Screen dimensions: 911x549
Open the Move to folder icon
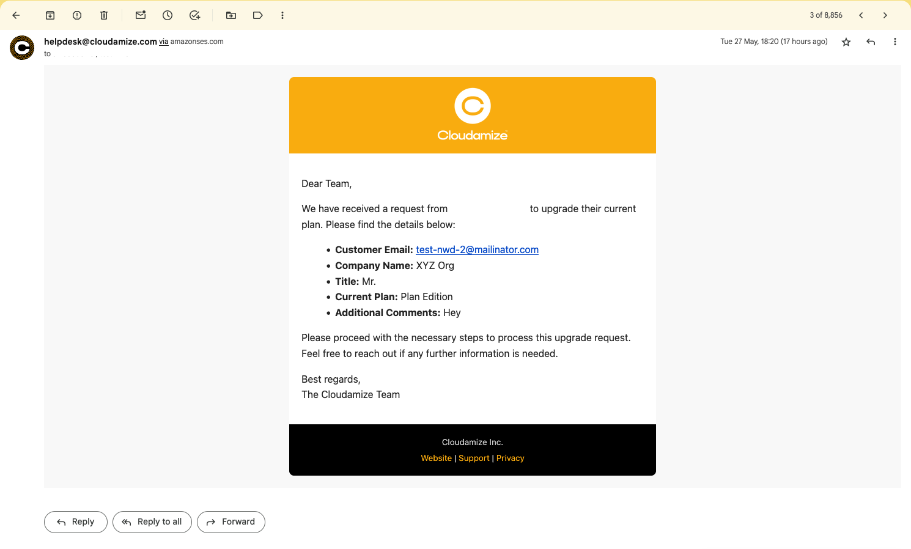231,15
